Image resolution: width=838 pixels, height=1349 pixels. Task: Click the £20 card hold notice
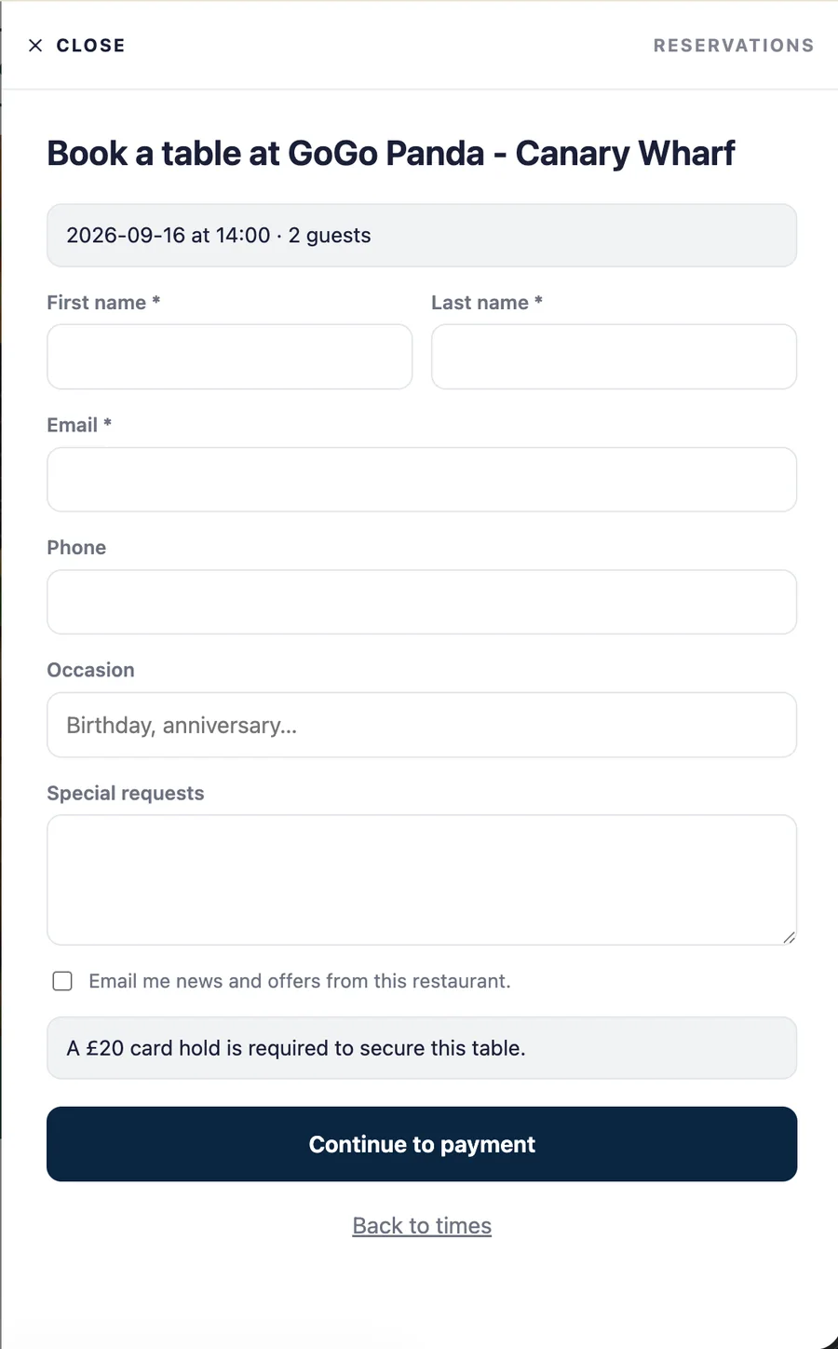tap(422, 1048)
